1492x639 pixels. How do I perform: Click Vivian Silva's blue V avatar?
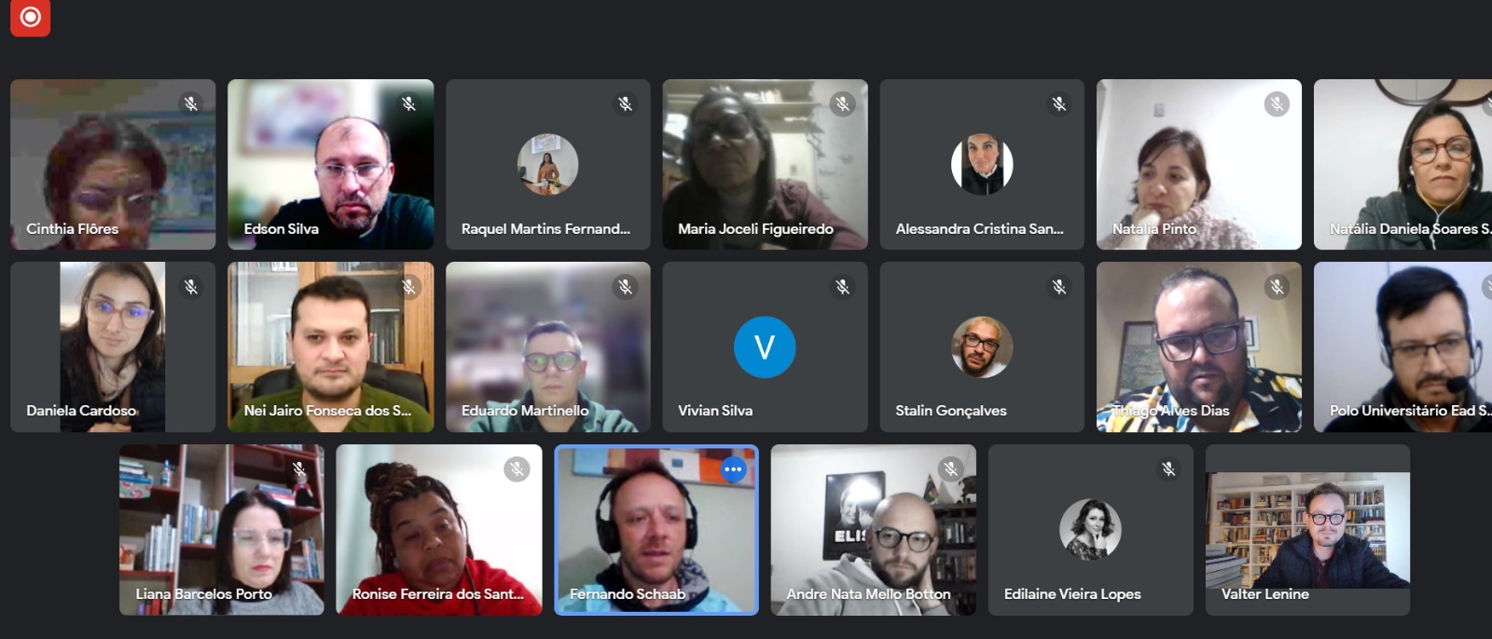tap(765, 347)
